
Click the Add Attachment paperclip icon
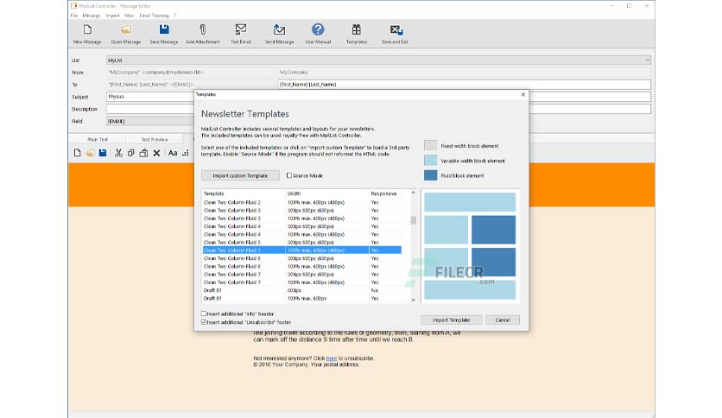pos(203,30)
